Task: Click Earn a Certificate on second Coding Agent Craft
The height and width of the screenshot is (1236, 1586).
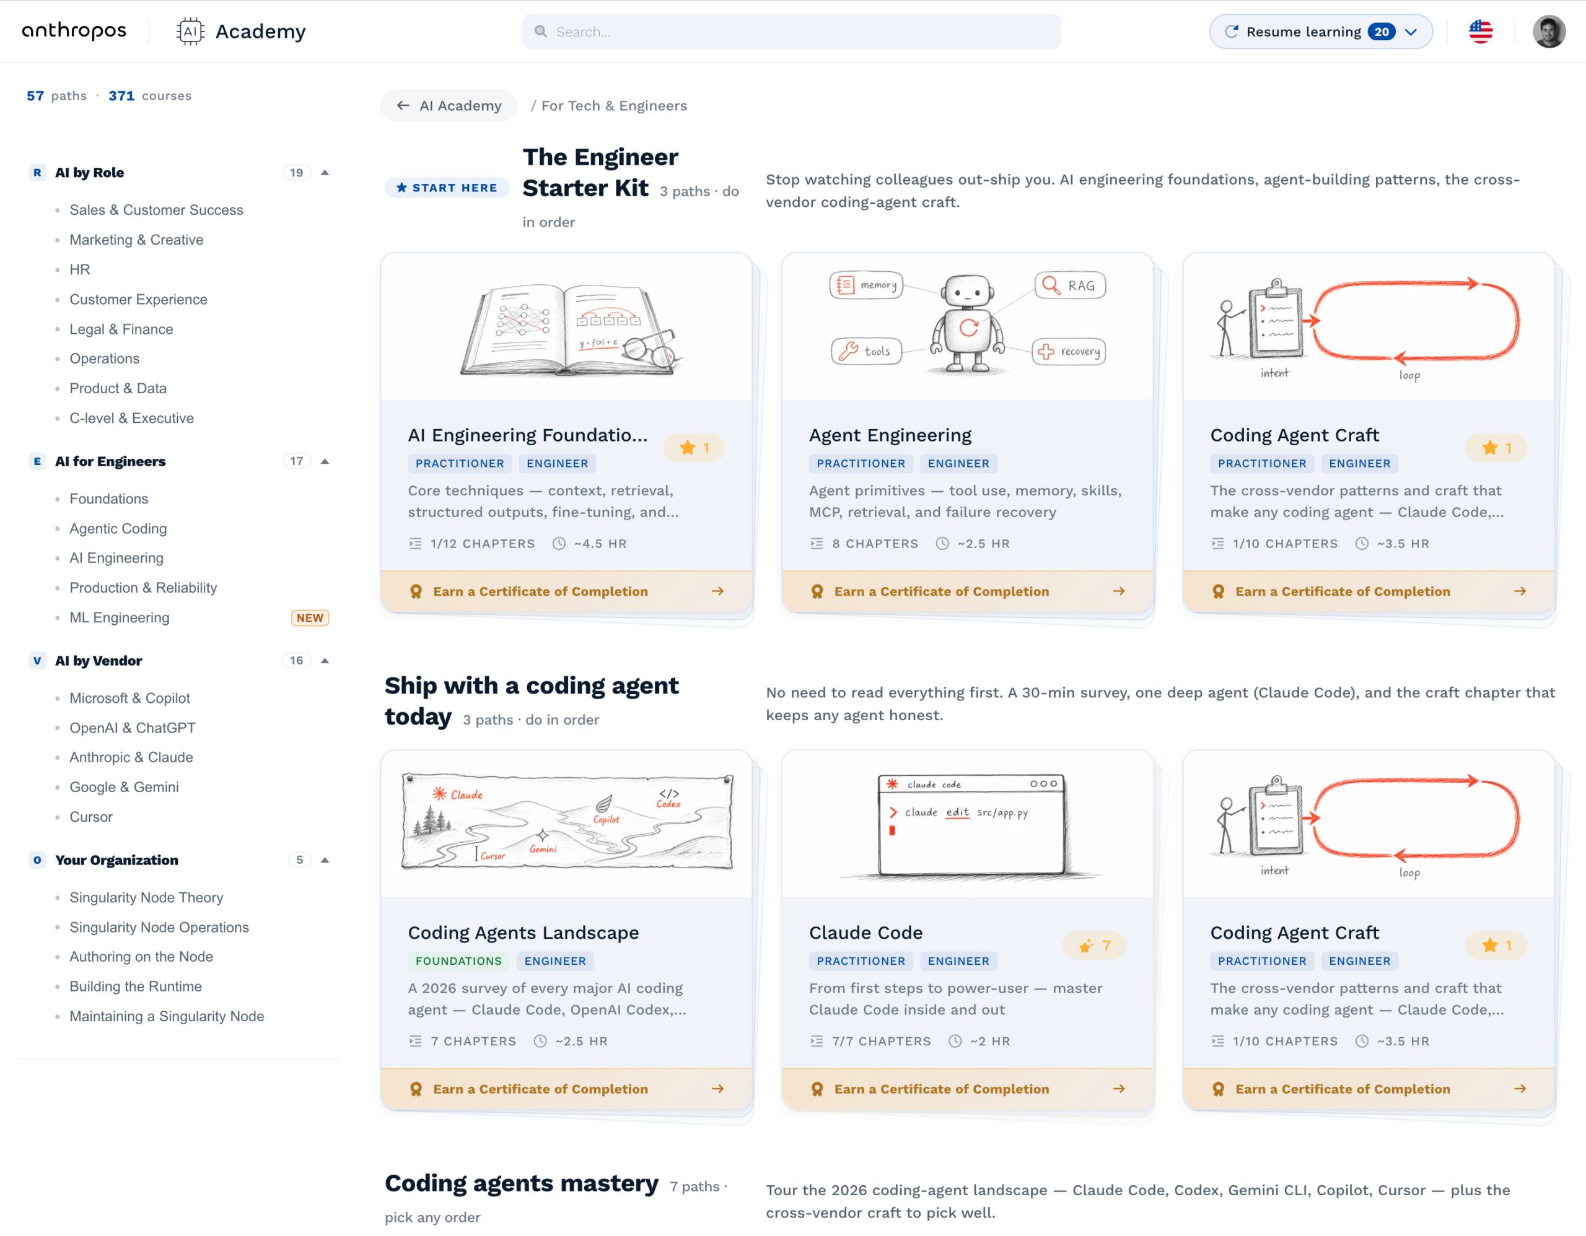Action: click(1343, 1089)
